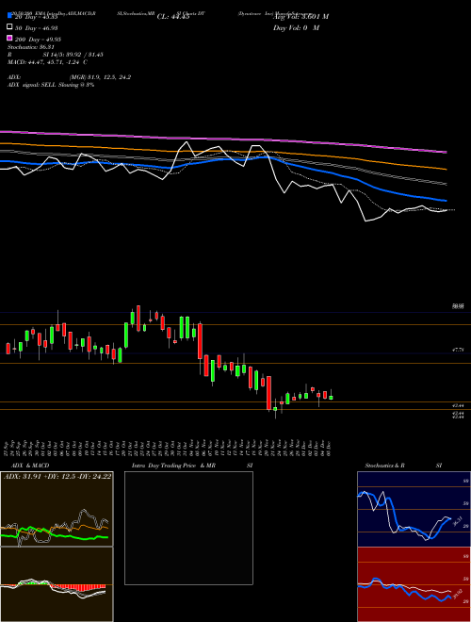Image resolution: width=471 pixels, height=622 pixels.
Task: Open the red RSI chart panel
Action: tap(414, 584)
